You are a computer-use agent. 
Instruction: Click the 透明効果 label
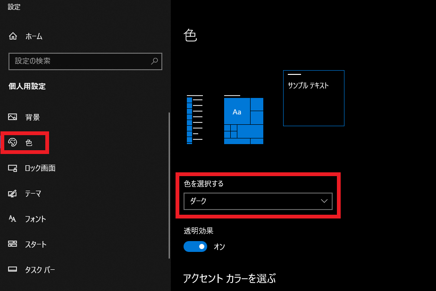point(199,231)
